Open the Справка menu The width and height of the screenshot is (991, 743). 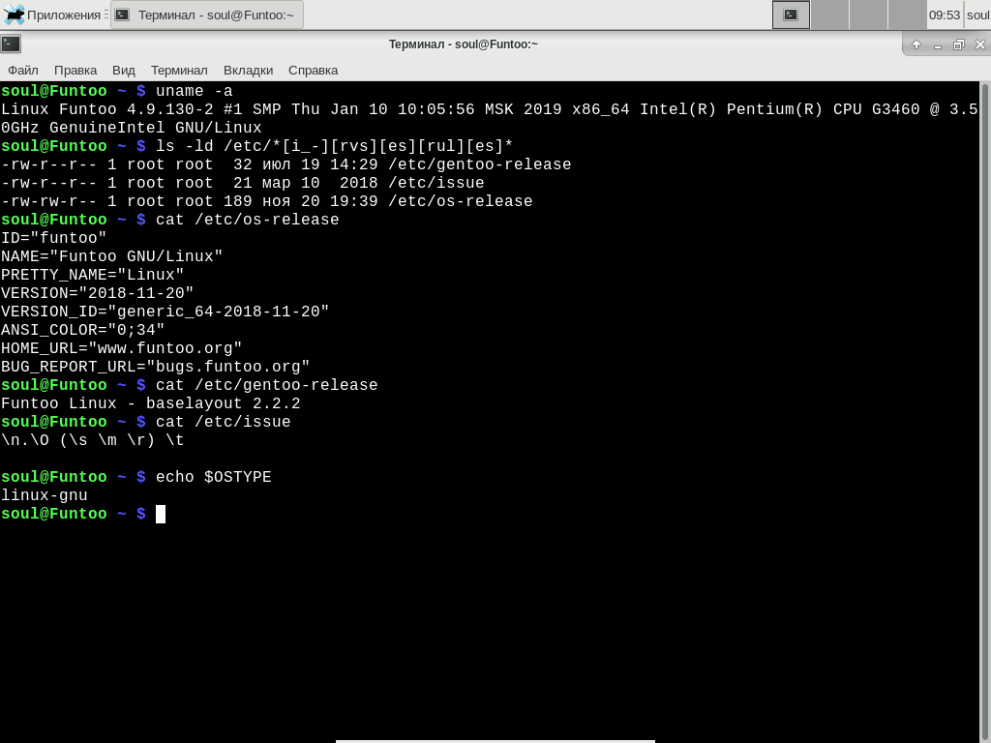pos(313,70)
